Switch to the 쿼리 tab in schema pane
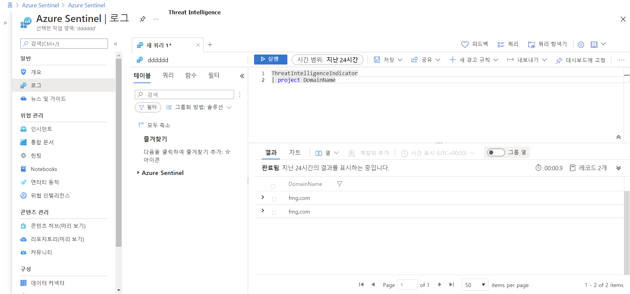Viewport: 630px width, 294px height. (168, 75)
